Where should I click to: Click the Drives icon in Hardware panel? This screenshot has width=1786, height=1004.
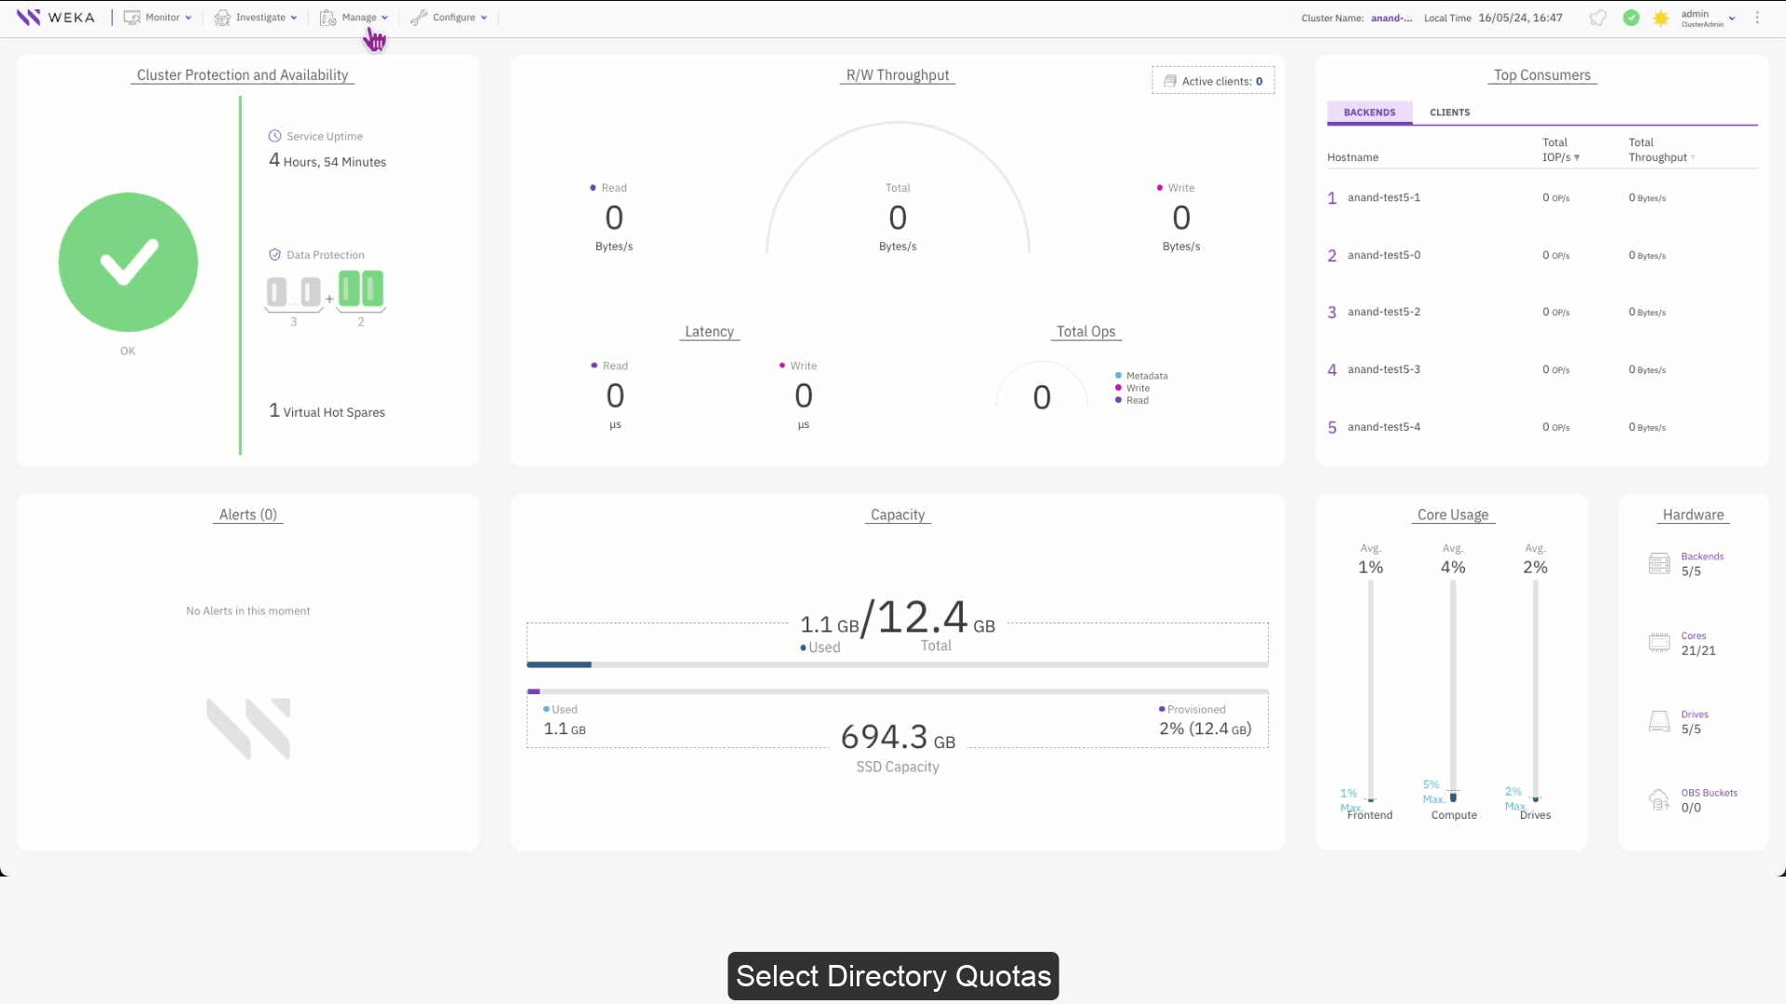click(x=1659, y=722)
